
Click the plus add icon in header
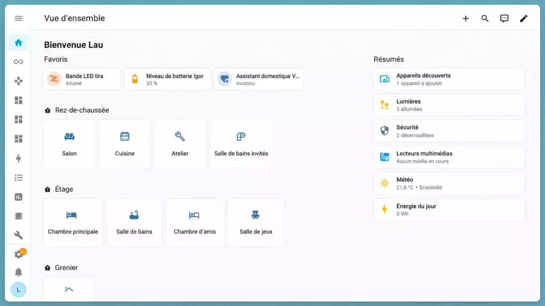coord(466,19)
